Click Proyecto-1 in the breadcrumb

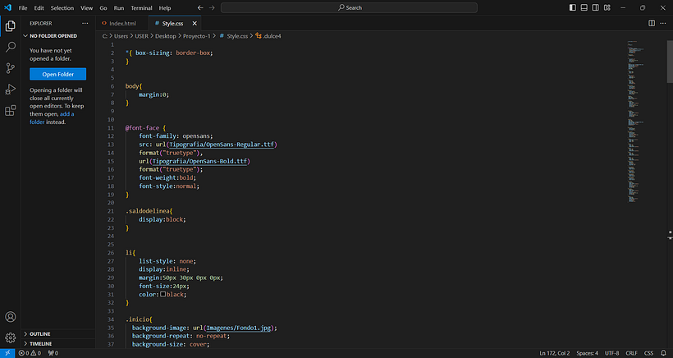coord(197,36)
